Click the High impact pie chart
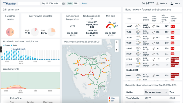Viewport: 183px width, 103px height. tap(35, 32)
